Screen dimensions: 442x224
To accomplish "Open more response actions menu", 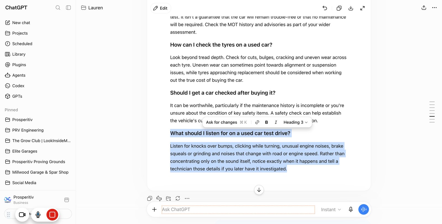I will click(x=187, y=198).
